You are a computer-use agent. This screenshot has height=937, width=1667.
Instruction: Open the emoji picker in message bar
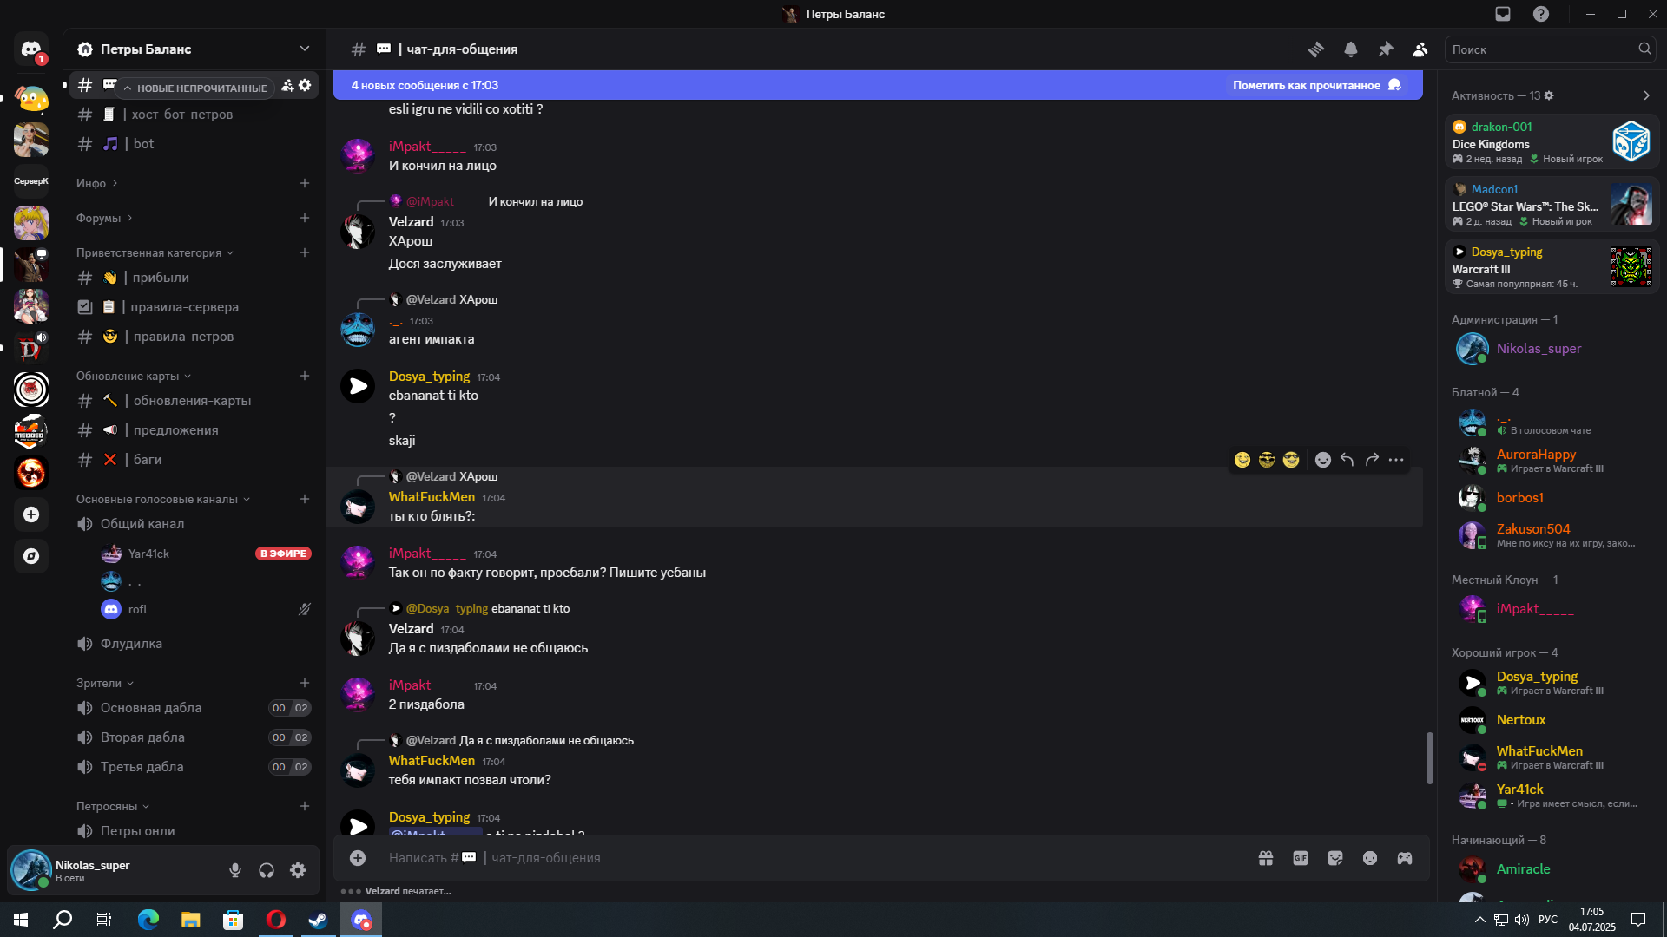point(1370,858)
